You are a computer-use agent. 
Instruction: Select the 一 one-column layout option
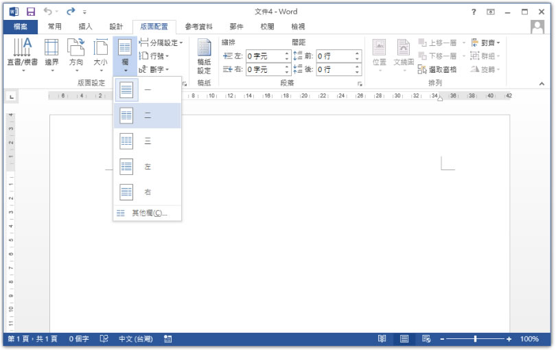click(147, 90)
